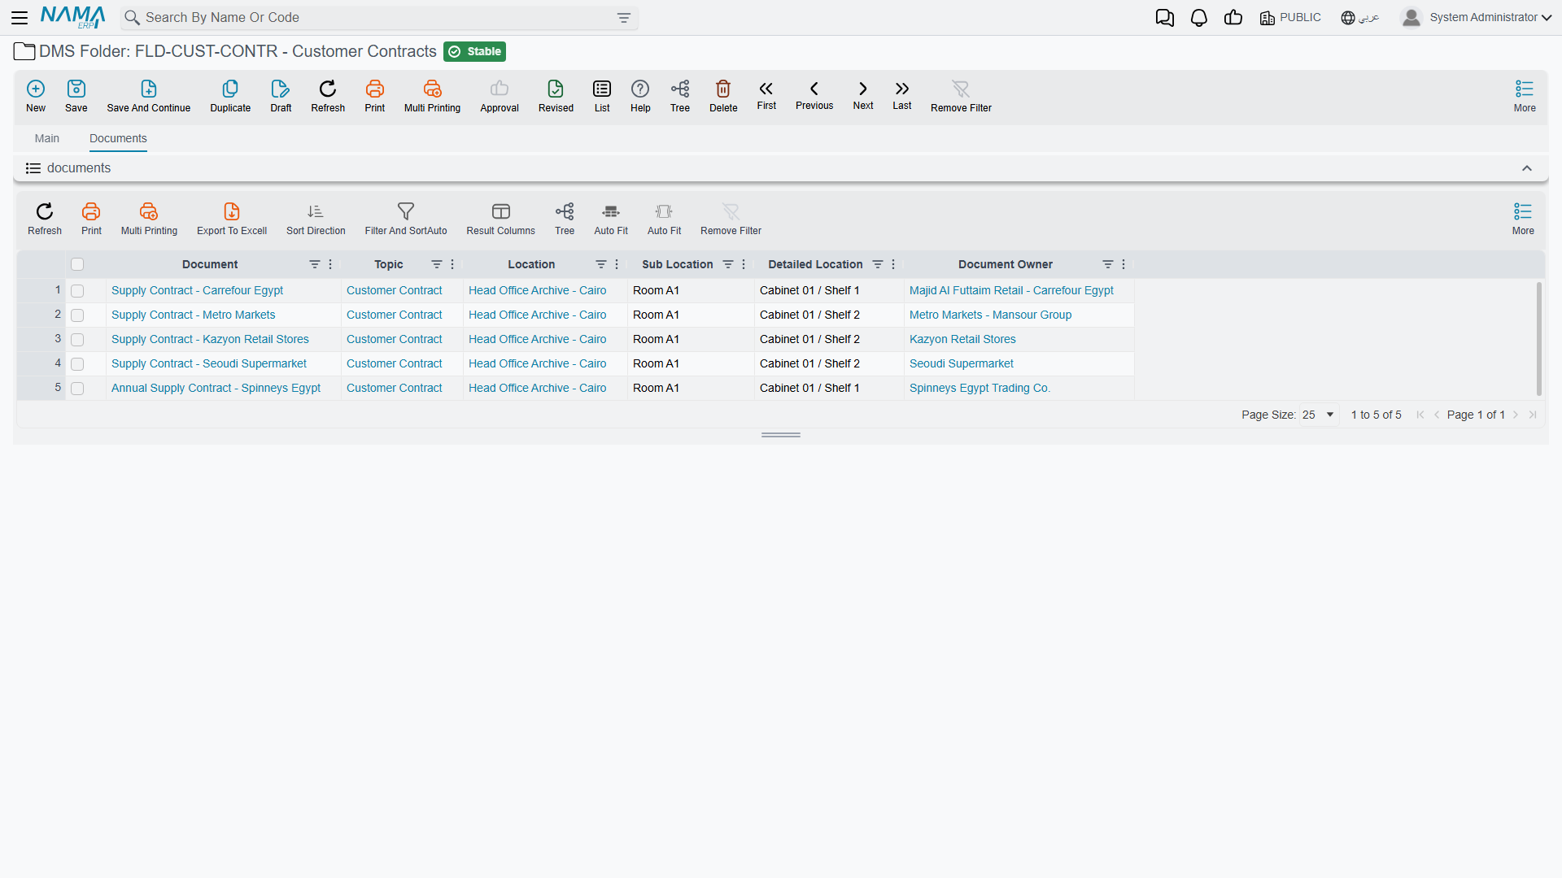Open Sort Direction for documents grid
The height and width of the screenshot is (878, 1562).
coord(316,219)
